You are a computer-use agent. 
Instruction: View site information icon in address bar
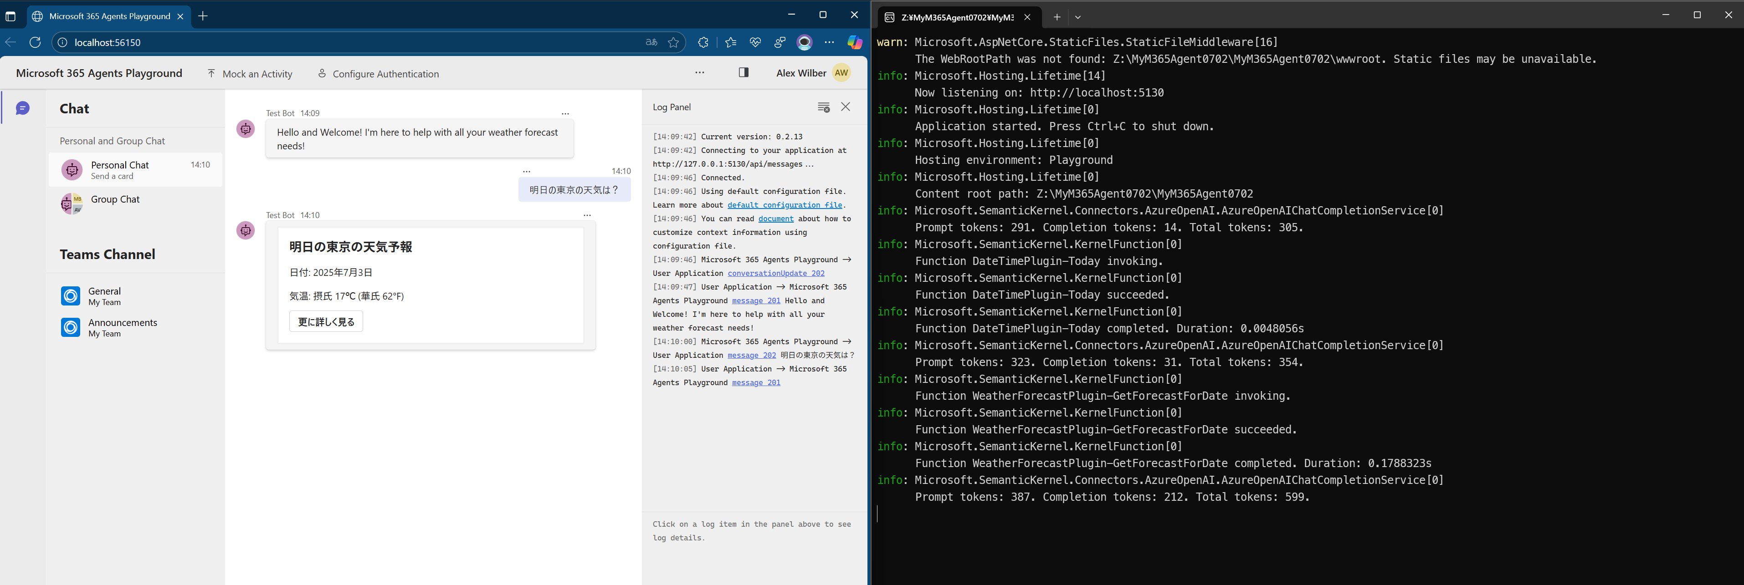pos(62,42)
